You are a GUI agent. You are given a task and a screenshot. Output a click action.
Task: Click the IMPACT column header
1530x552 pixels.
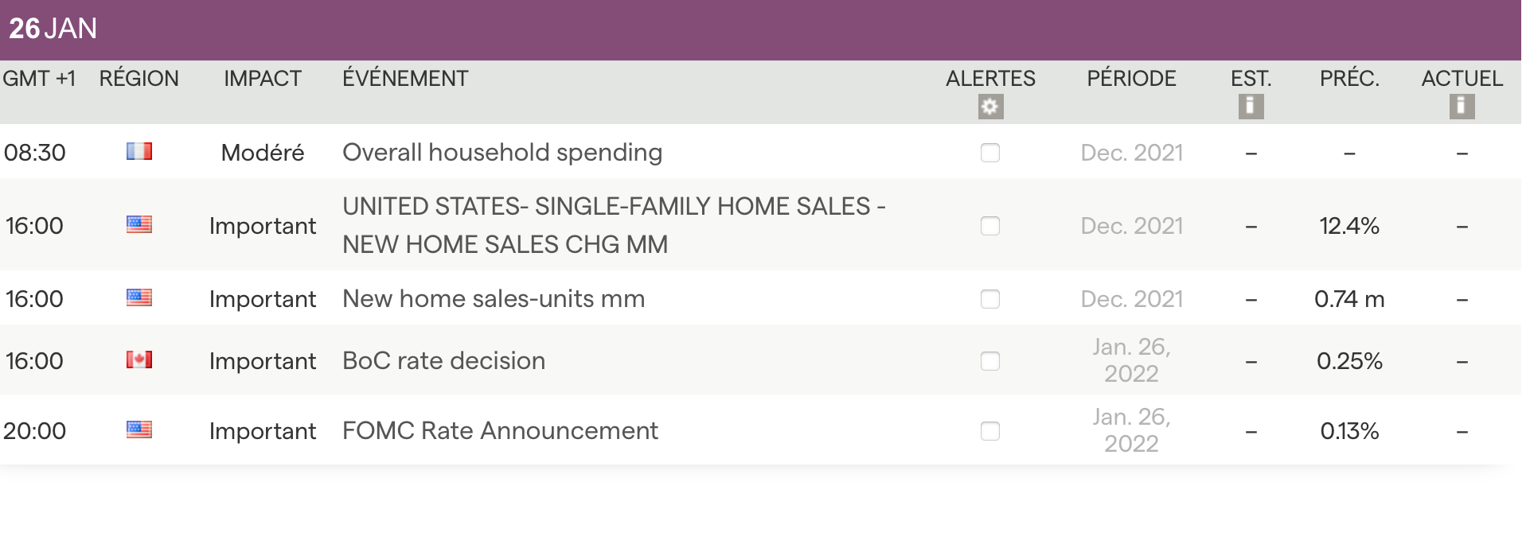pyautogui.click(x=262, y=79)
